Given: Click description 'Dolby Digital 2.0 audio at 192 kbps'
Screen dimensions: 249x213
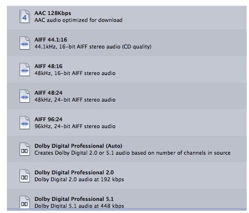Looking at the screenshot, I should coord(79,180).
